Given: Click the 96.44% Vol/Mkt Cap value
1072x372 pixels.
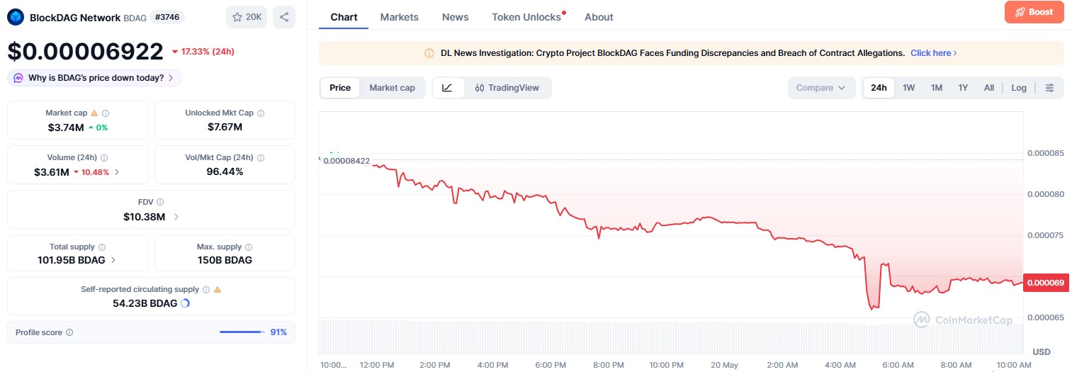Looking at the screenshot, I should tap(225, 171).
